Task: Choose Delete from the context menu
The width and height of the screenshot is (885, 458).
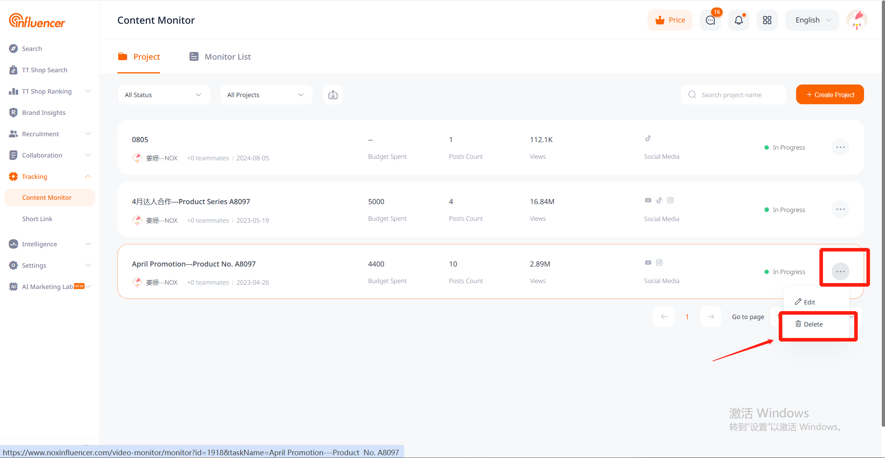Action: click(809, 324)
